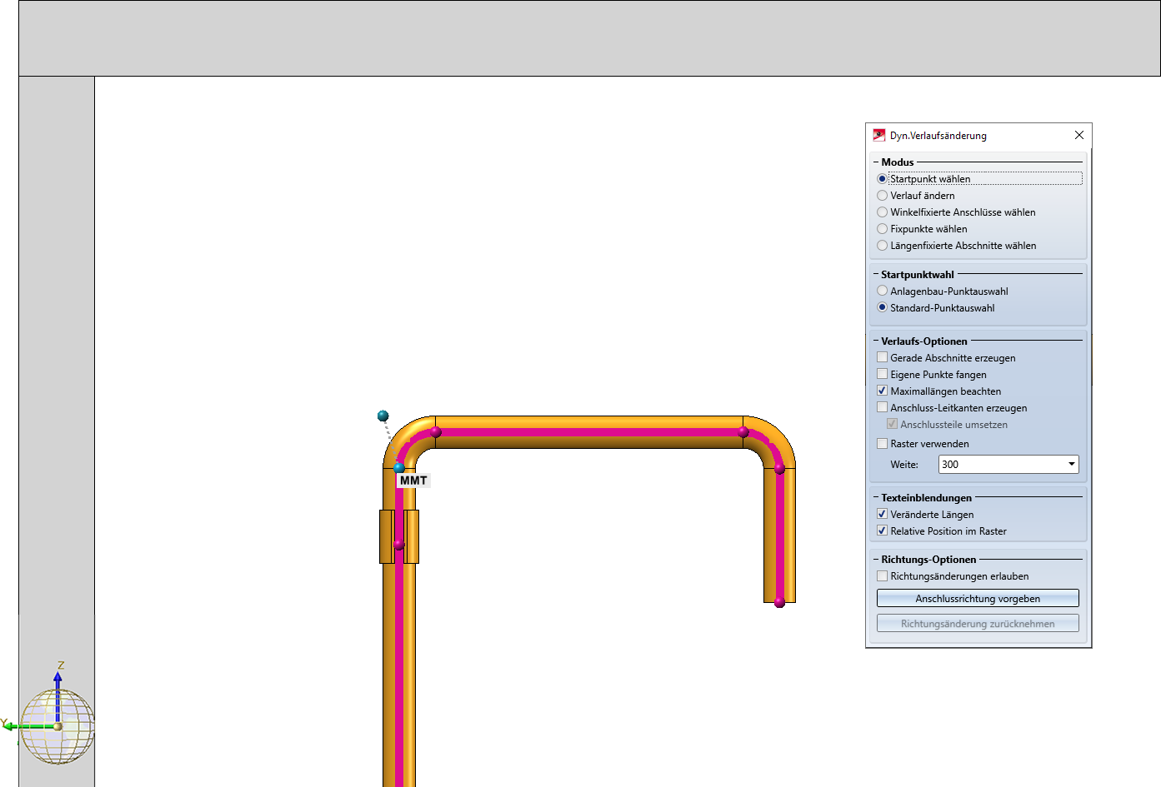This screenshot has width=1161, height=787.
Task: Click the teal point next to MMT label
Action: tap(399, 468)
